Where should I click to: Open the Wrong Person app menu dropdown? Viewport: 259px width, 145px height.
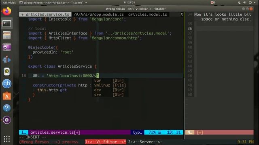coord(53,2)
